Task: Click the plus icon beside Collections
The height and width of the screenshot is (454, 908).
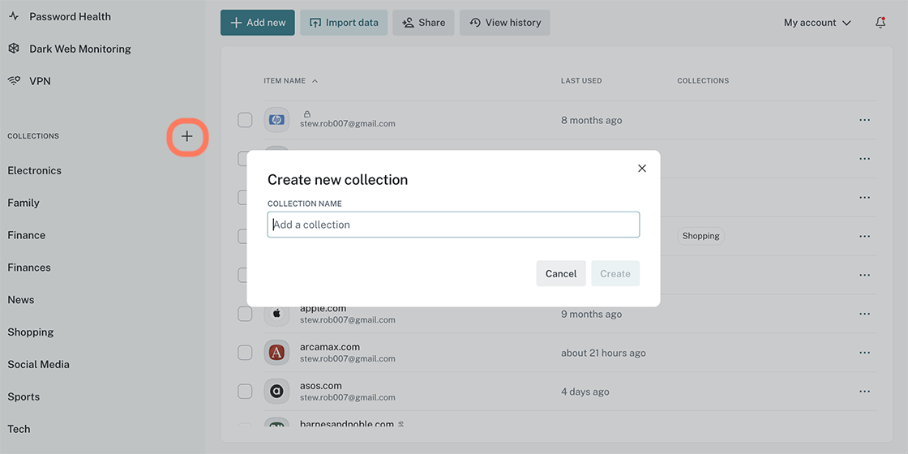Action: tap(187, 137)
